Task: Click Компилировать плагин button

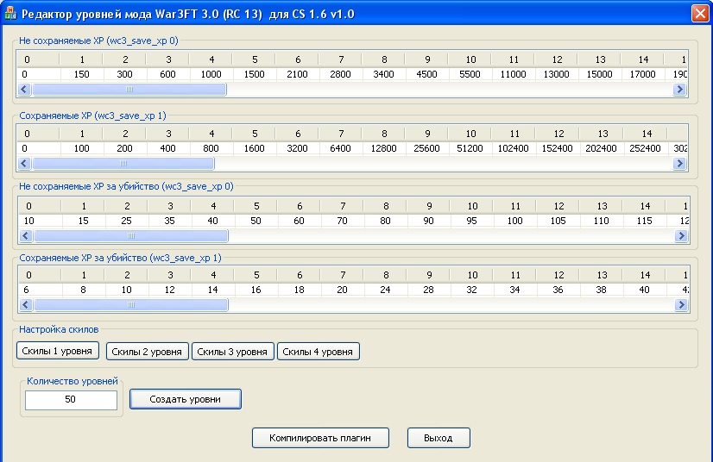Action: (x=320, y=438)
